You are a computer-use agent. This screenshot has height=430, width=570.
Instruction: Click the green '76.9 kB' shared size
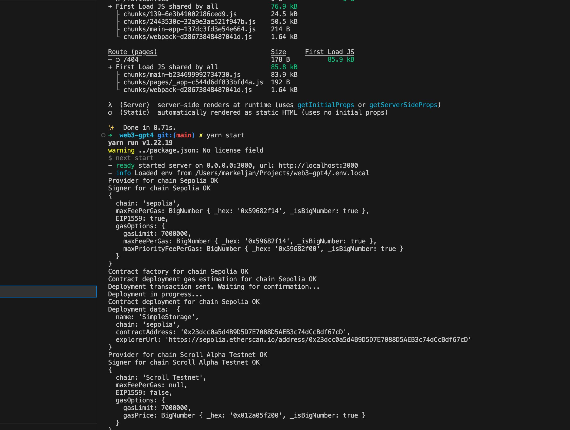(x=284, y=6)
